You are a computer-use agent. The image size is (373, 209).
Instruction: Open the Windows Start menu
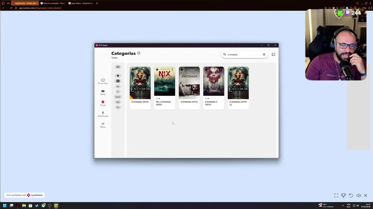point(5,206)
